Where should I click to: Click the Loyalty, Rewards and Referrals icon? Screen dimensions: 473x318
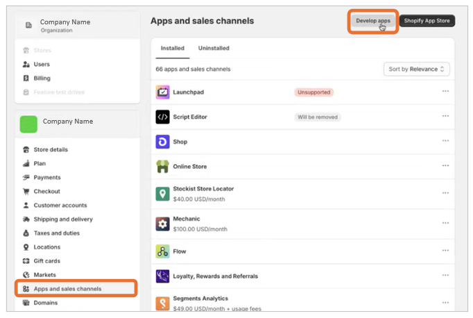[162, 276]
